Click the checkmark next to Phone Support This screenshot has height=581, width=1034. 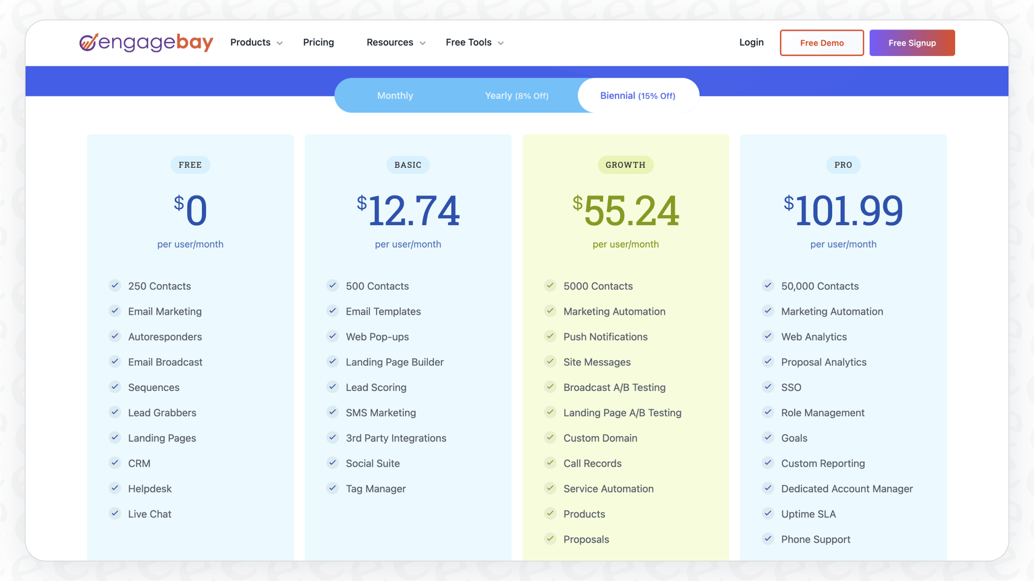click(767, 539)
